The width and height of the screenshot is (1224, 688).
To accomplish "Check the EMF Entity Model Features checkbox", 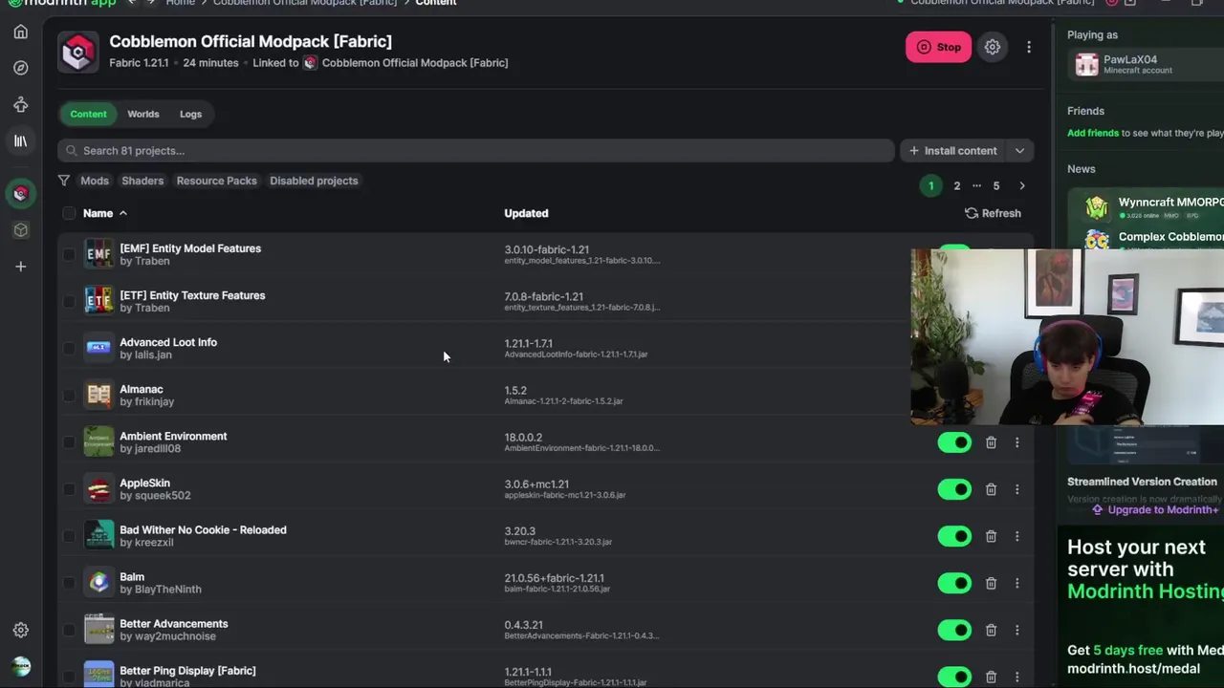I will pos(69,254).
